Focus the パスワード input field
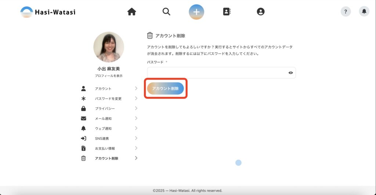The image size is (376, 195). [x=221, y=73]
